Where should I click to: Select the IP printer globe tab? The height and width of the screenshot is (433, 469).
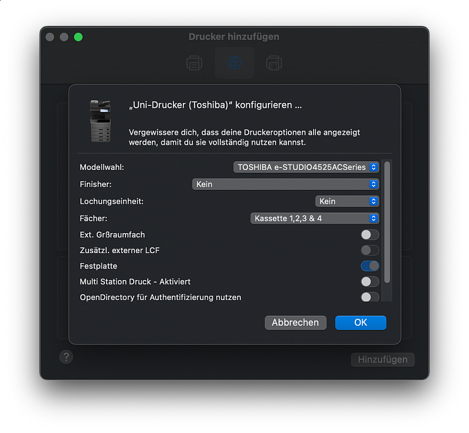coord(234,63)
